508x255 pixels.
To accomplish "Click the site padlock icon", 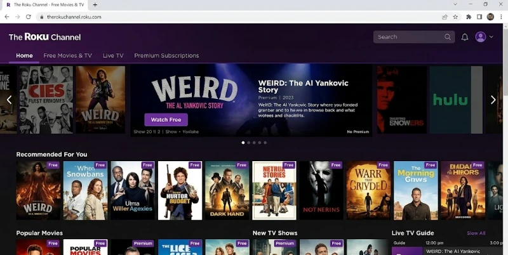I will click(x=41, y=17).
